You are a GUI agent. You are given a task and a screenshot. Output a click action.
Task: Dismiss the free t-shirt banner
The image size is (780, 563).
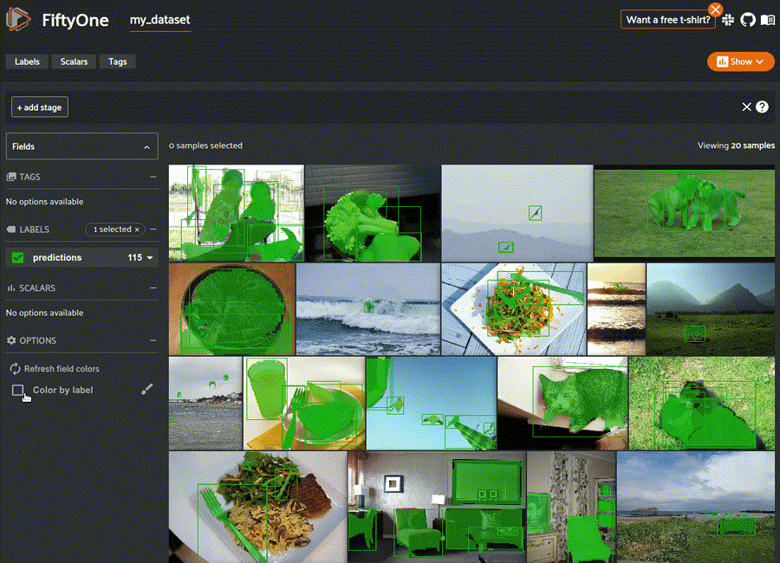coord(715,10)
